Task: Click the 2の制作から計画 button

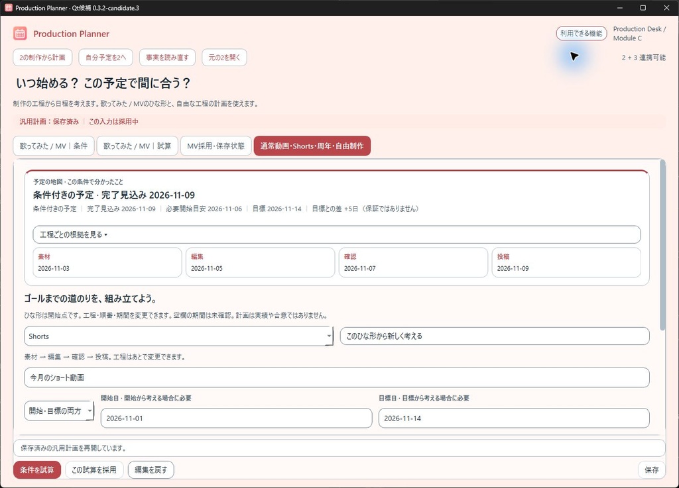Action: click(42, 58)
